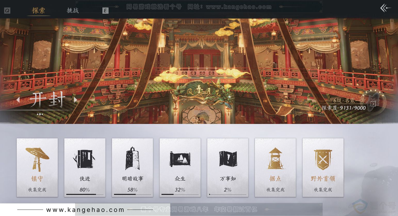Click the 32% value on 众生 card
The width and height of the screenshot is (398, 216).
(180, 190)
